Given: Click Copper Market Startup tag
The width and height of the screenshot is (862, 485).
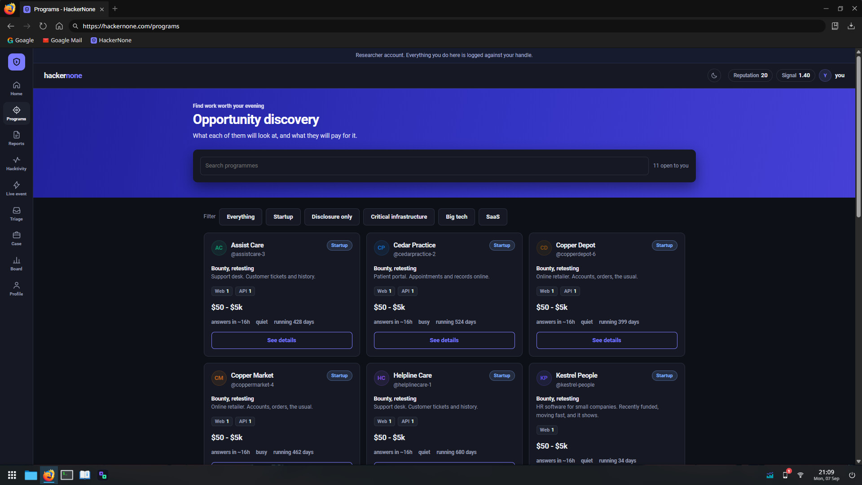Looking at the screenshot, I should (339, 376).
